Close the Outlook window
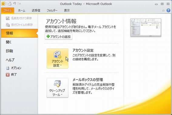The image size is (172, 115). point(168,4)
